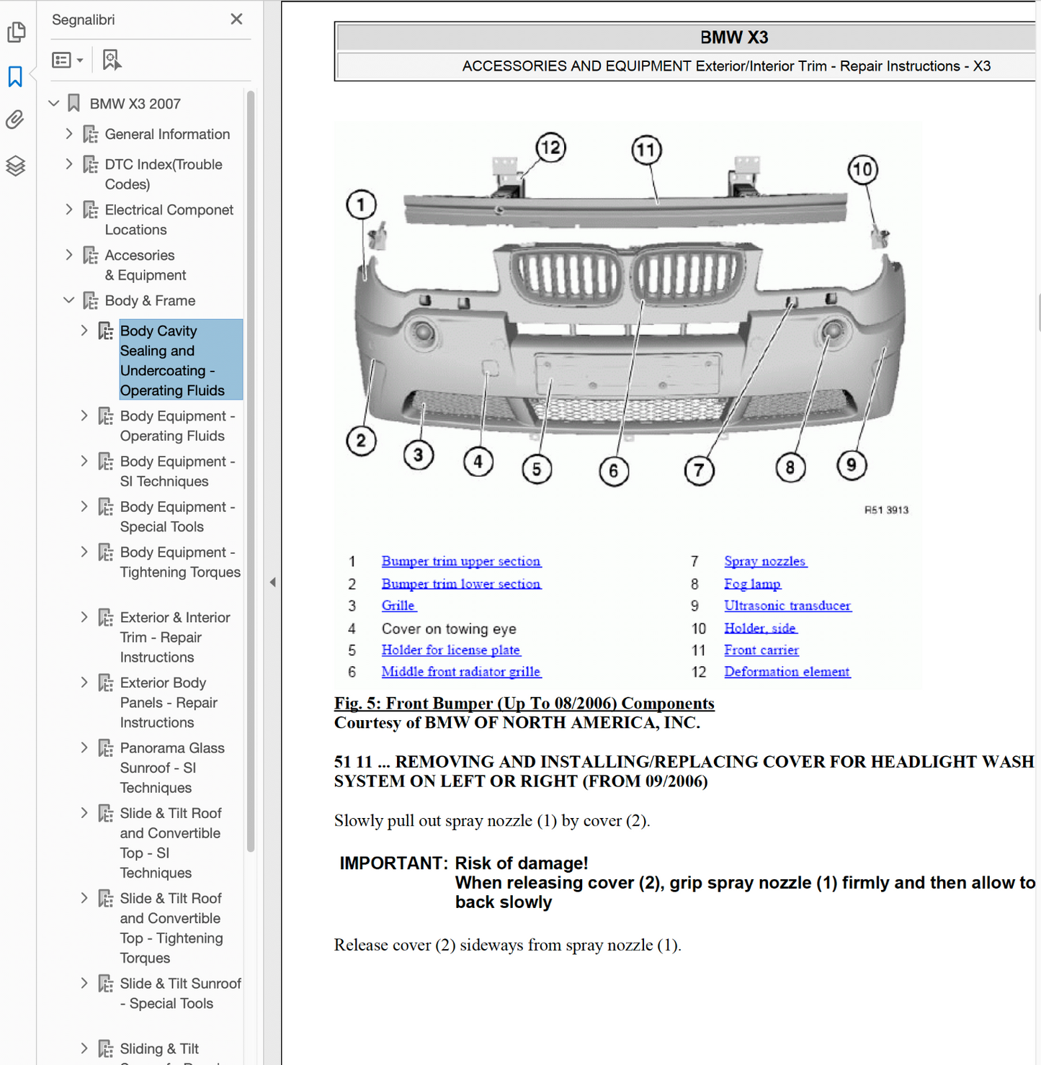Open Exterior Body Panels - Repair Instructions

[169, 702]
